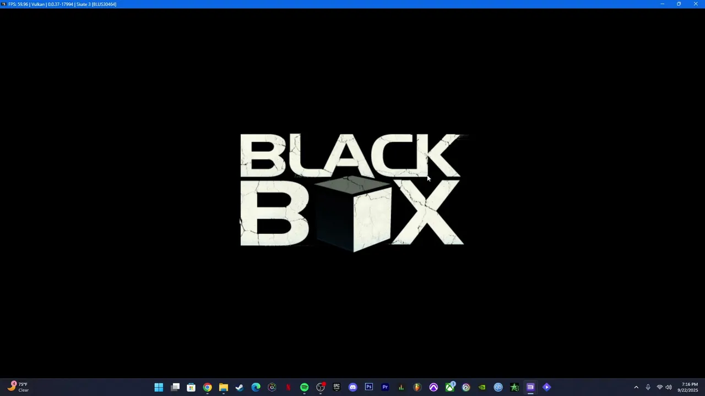
Task: Minimize the Skate 3 game window
Action: point(662,4)
